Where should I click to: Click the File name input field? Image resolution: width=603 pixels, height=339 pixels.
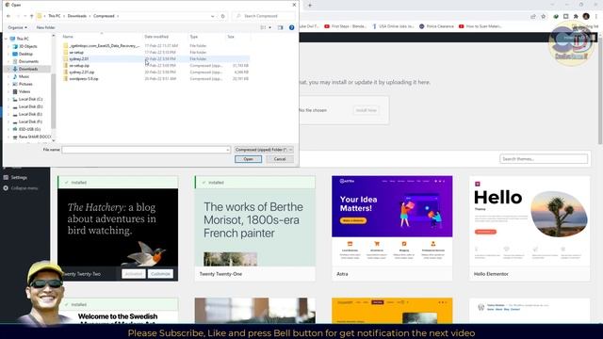point(146,150)
